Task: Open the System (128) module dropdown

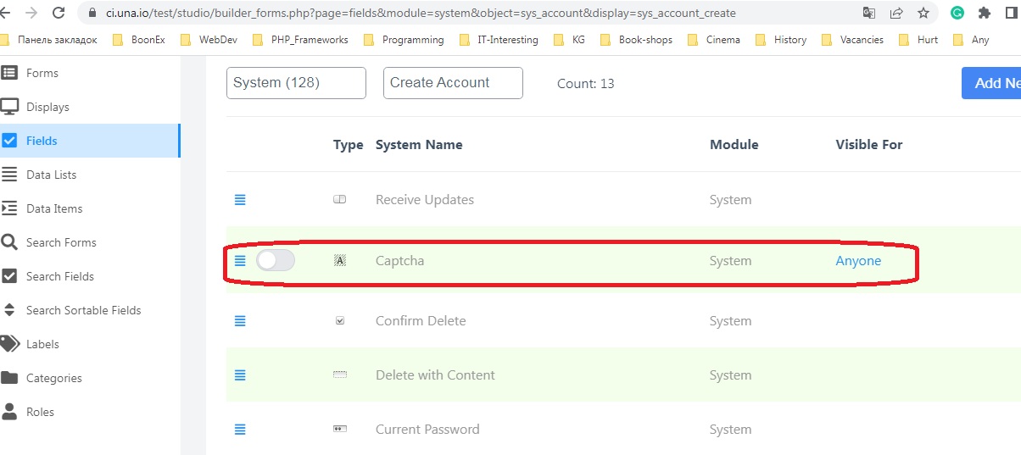Action: pos(296,83)
